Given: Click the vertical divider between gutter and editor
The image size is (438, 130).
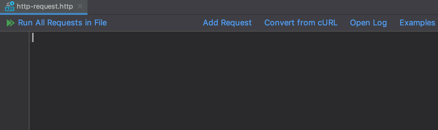Looking at the screenshot, I should 29,80.
